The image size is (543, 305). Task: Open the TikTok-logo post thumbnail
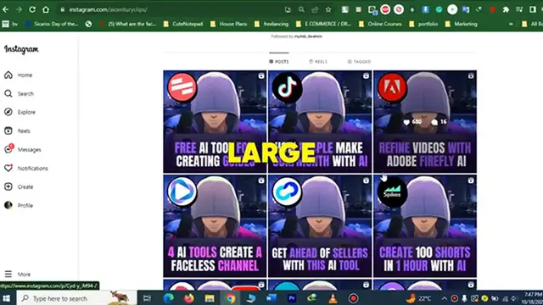(x=320, y=121)
